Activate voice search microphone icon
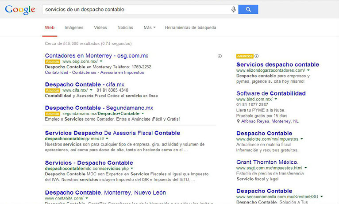This screenshot has height=204, width=339. pos(234,9)
